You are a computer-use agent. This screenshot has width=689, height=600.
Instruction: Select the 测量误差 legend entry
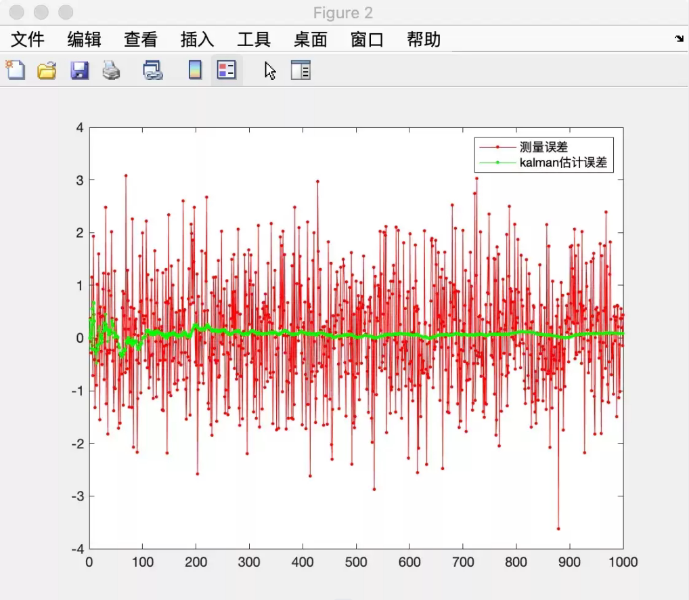pos(543,147)
